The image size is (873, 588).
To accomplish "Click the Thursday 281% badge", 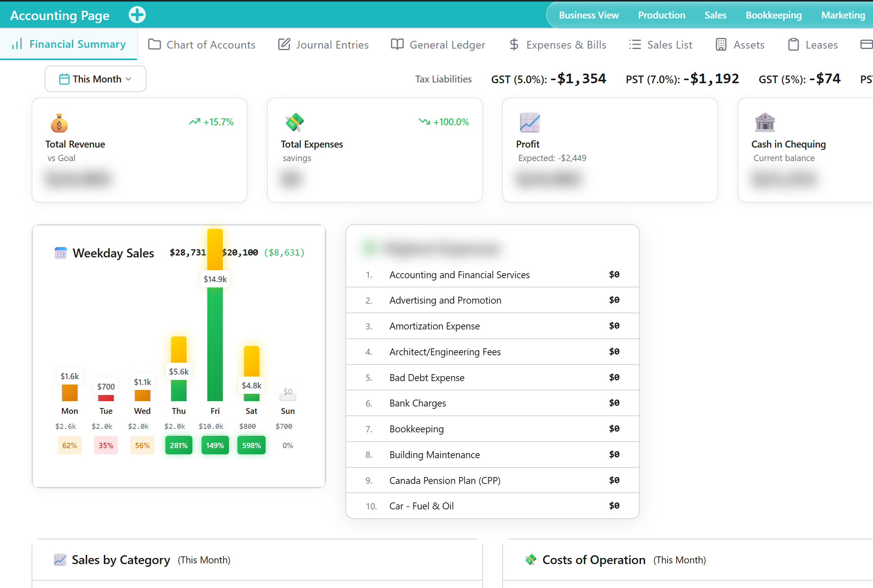I will click(x=179, y=445).
